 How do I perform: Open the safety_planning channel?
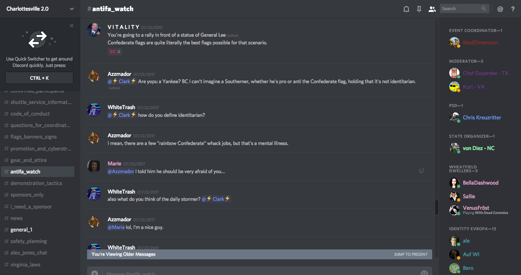pyautogui.click(x=29, y=241)
